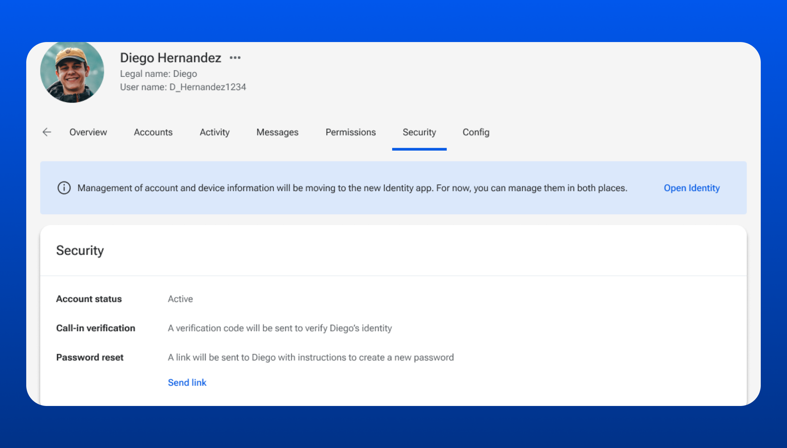Switch to the Config tab
787x448 pixels.
[x=476, y=132]
